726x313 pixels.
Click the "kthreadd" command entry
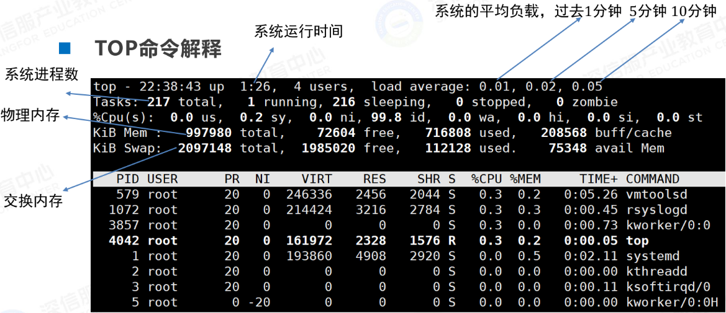(656, 271)
